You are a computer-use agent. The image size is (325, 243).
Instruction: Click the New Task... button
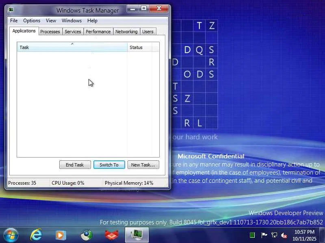click(143, 165)
